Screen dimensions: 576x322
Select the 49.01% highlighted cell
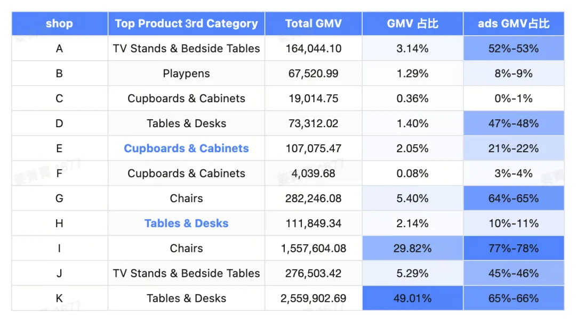pos(412,298)
